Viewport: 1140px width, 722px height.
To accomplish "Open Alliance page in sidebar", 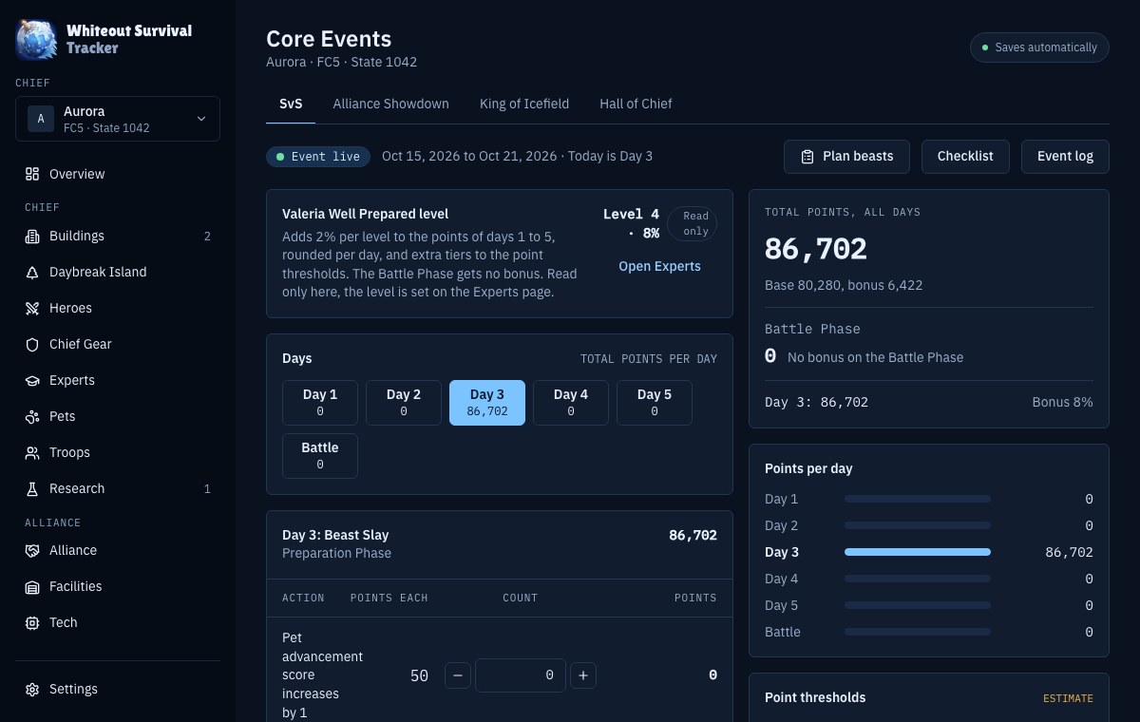I will (118, 550).
